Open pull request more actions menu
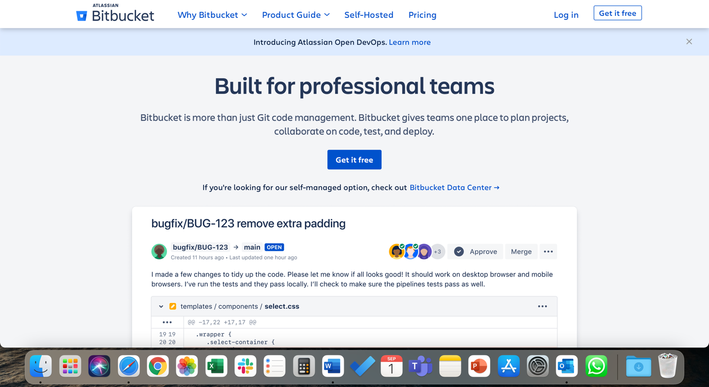This screenshot has height=387, width=709. [548, 251]
